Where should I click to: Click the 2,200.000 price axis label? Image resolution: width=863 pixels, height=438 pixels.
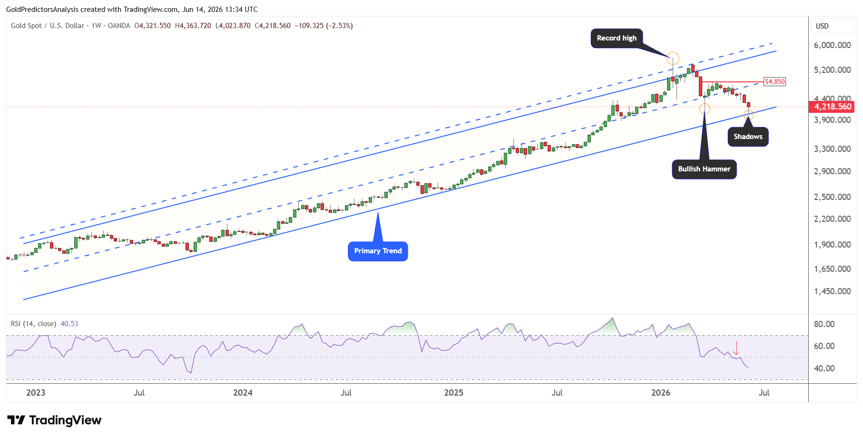point(832,219)
